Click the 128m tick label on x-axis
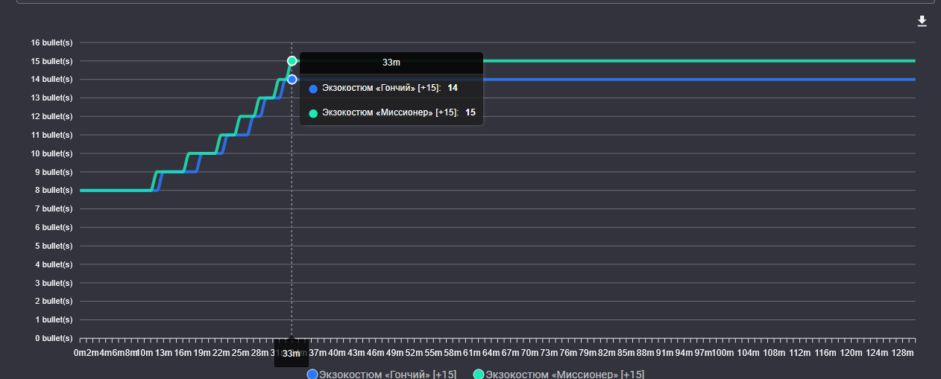 tap(903, 352)
